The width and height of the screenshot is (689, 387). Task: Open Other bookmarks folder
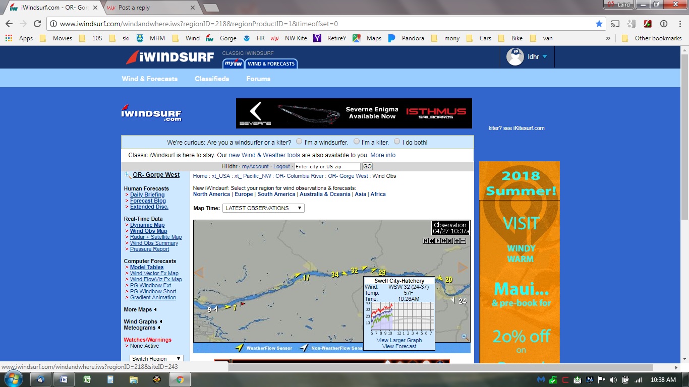click(652, 38)
